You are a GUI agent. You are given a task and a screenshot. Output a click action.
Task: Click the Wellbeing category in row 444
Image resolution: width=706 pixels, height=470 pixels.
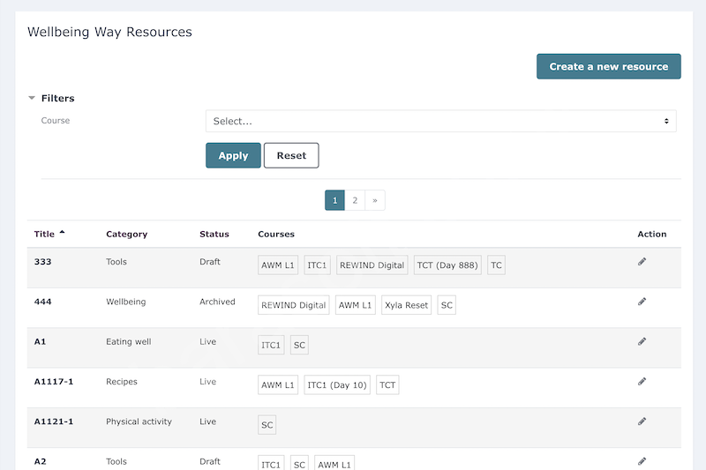tap(125, 302)
